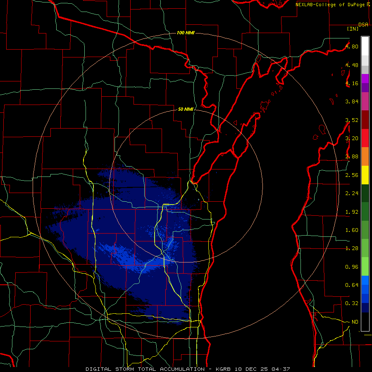Select the orange legend swatch near 2.88
Screen dimensions: 372x372
(x=365, y=157)
